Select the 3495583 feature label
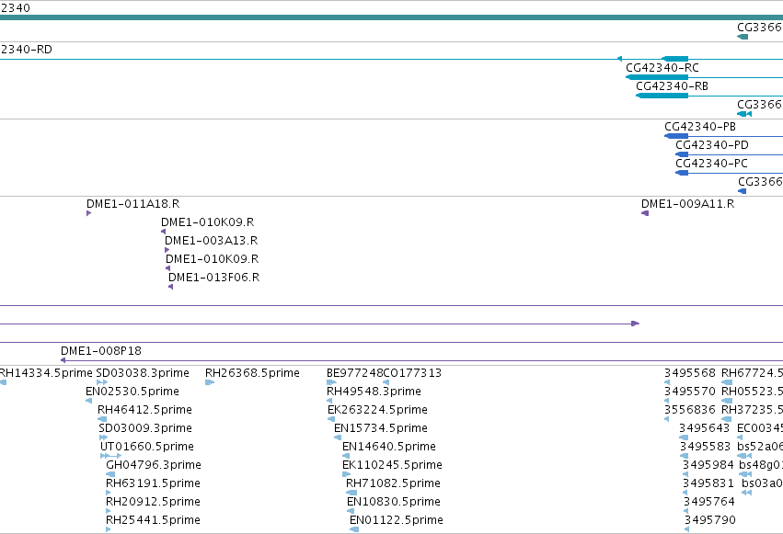The height and width of the screenshot is (534, 783). point(705,447)
